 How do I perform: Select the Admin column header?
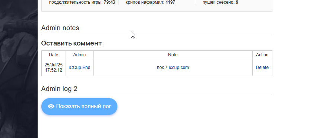pos(79,55)
